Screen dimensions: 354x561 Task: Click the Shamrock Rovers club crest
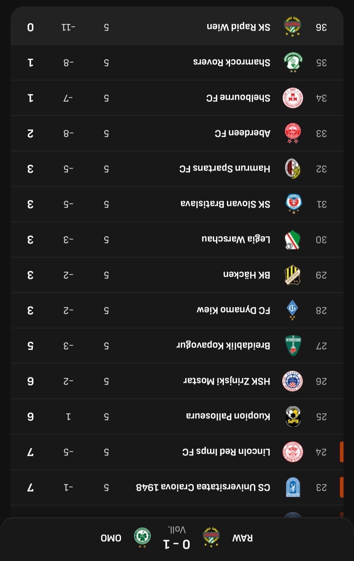point(293,62)
